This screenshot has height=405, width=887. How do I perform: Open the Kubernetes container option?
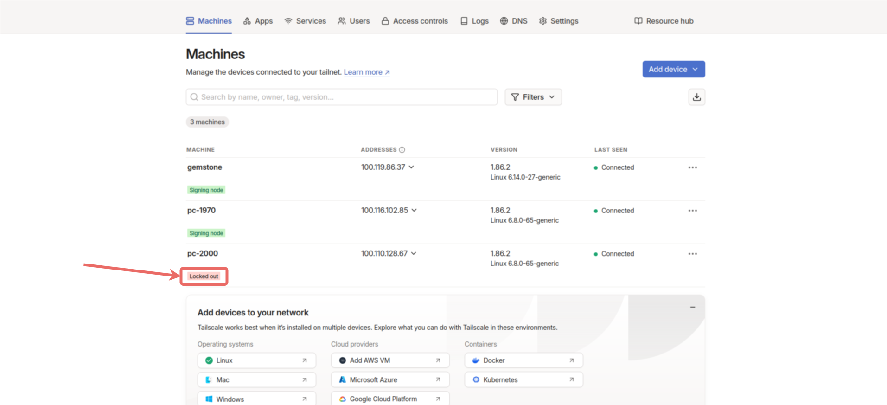[x=523, y=380]
